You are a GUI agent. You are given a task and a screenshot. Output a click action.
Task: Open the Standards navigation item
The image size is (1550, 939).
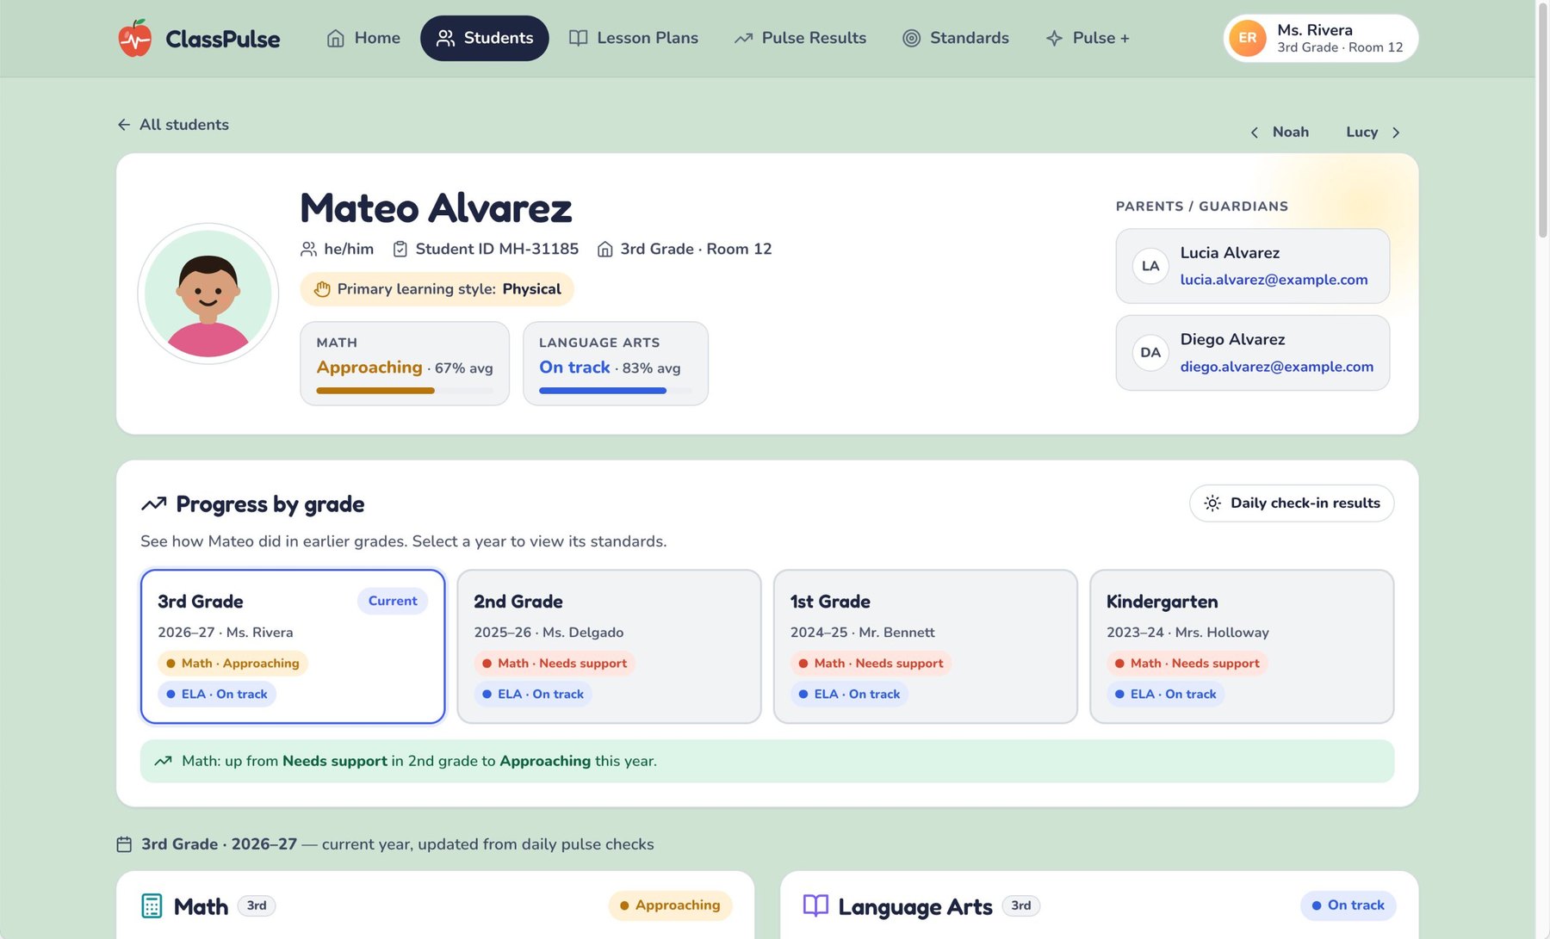pos(956,38)
